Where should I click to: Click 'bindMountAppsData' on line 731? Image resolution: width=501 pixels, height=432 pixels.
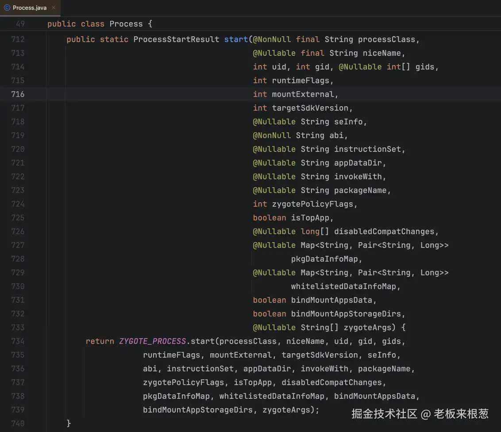(x=331, y=301)
